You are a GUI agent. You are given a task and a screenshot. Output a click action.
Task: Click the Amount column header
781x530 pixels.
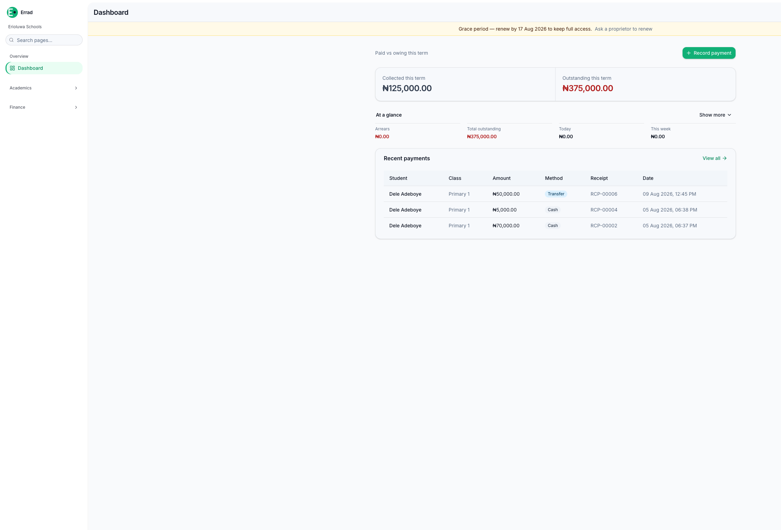tap(502, 178)
